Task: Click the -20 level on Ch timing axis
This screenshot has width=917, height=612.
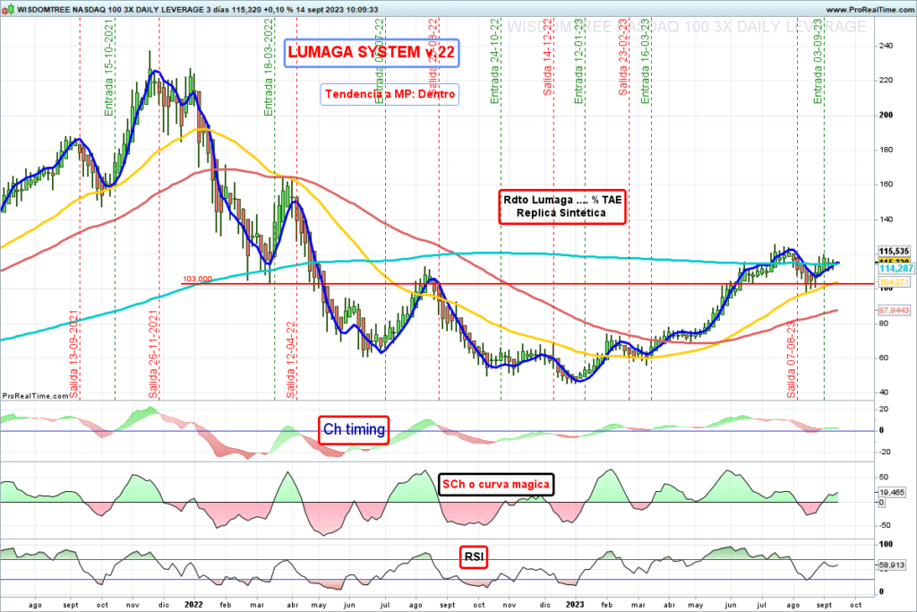Action: [x=884, y=452]
